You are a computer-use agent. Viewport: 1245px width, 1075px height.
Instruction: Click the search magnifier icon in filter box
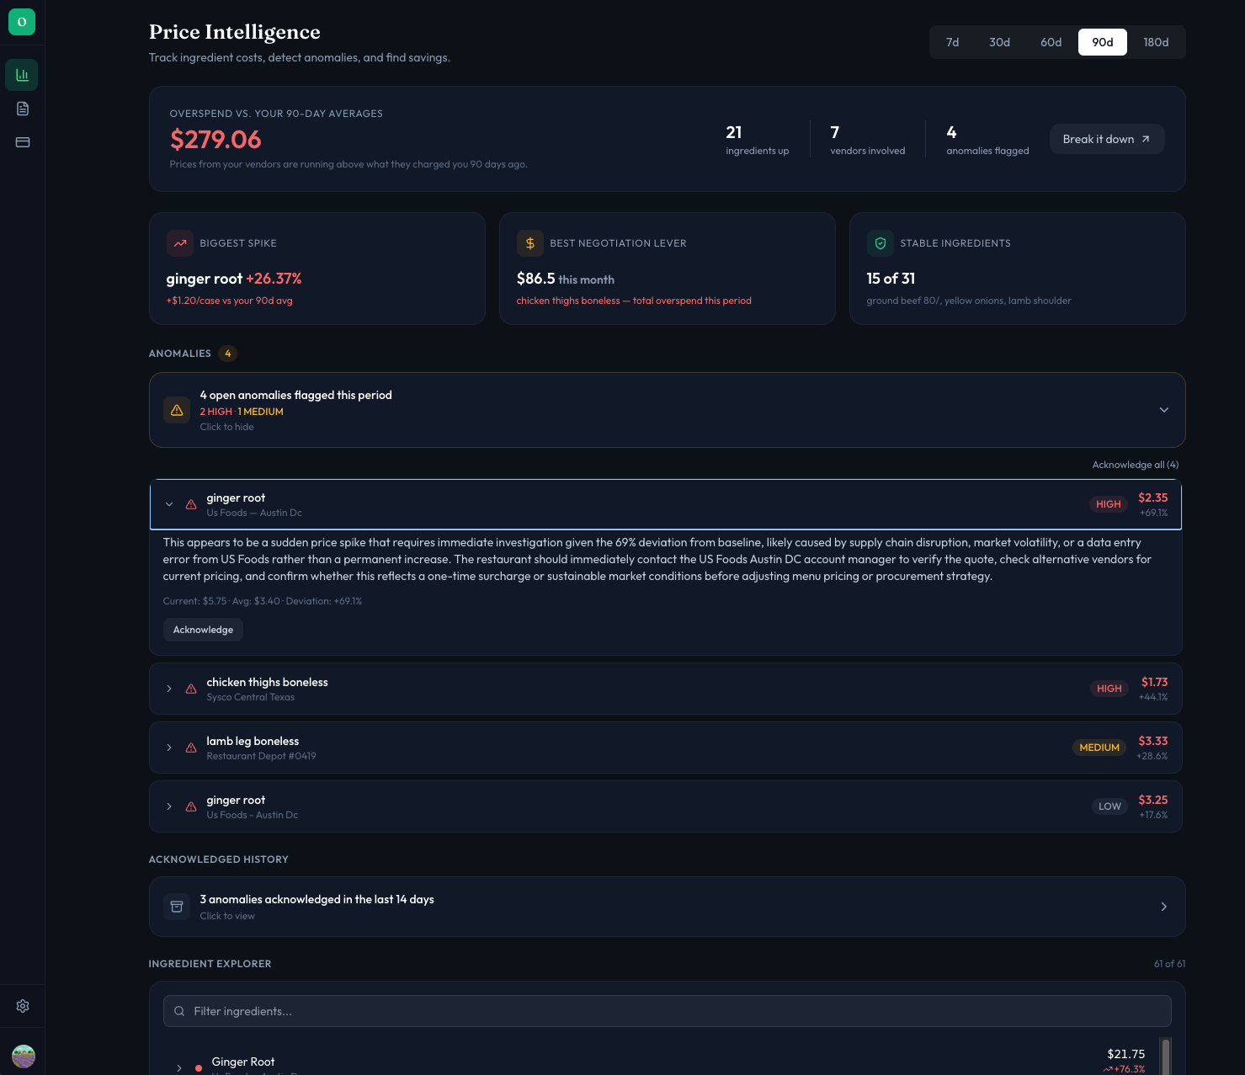click(x=179, y=1011)
